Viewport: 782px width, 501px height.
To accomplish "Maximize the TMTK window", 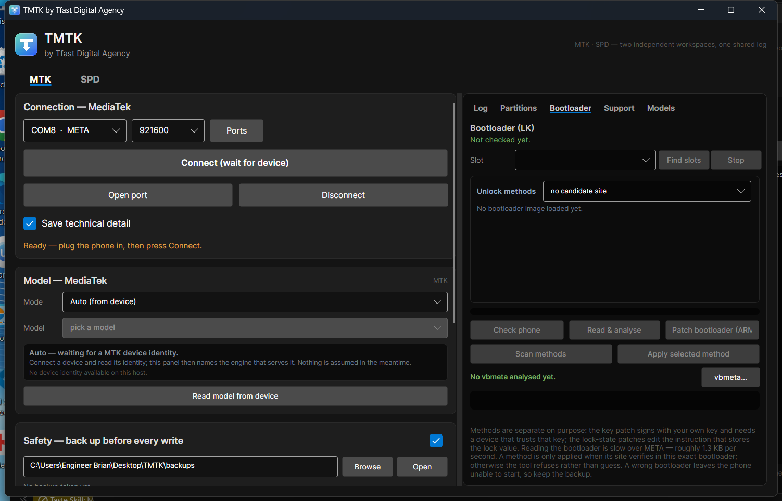I will [731, 10].
